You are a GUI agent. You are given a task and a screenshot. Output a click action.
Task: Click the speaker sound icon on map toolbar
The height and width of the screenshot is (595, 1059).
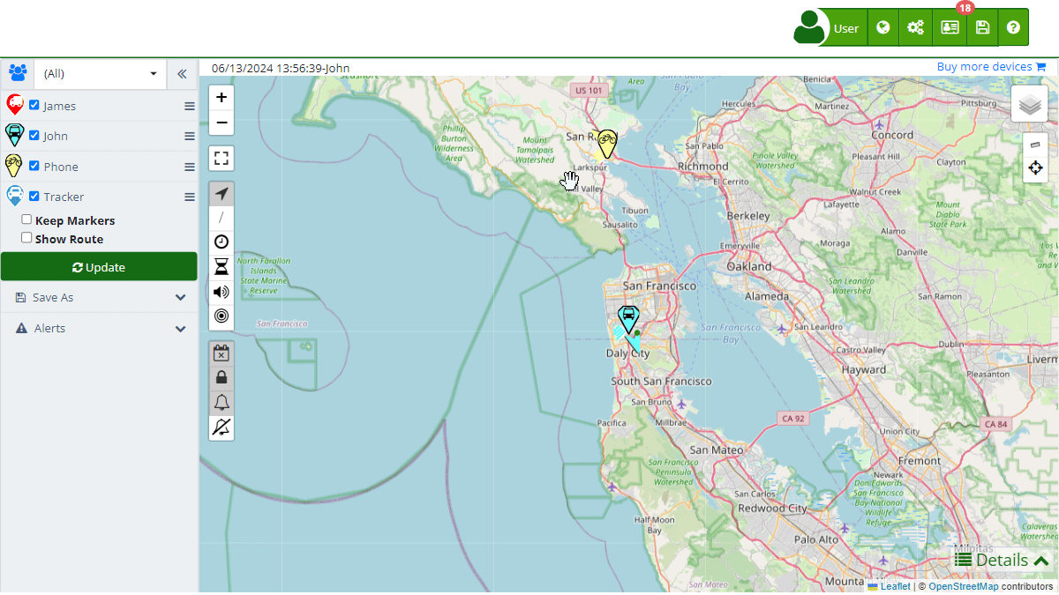pyautogui.click(x=222, y=292)
